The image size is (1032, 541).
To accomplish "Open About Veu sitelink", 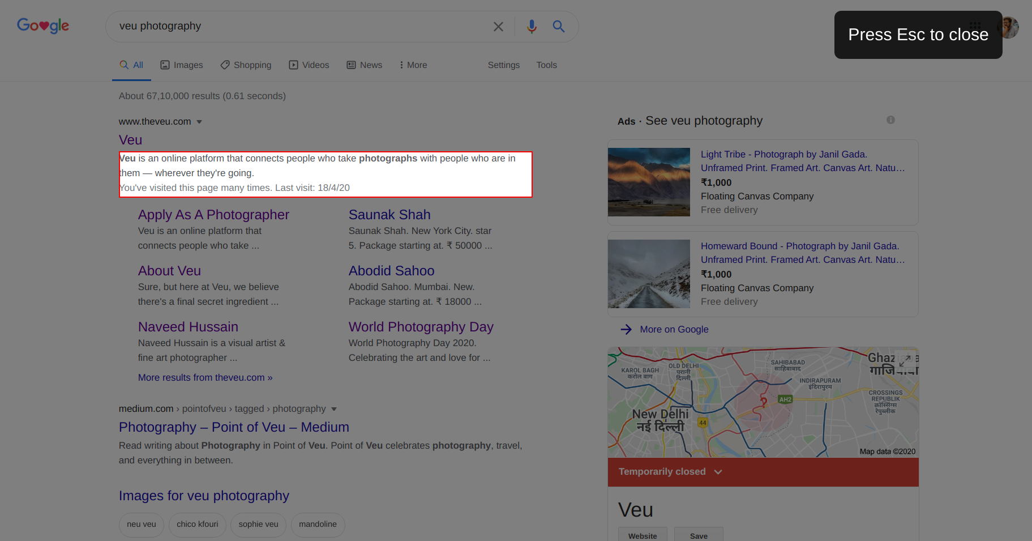I will [x=169, y=271].
